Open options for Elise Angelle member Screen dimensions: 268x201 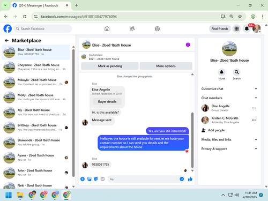pos(254,108)
